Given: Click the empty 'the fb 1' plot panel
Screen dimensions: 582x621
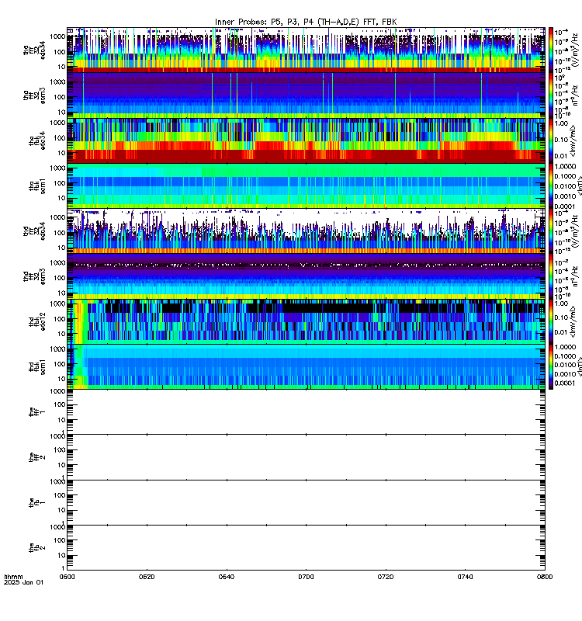Looking at the screenshot, I should point(306,502).
